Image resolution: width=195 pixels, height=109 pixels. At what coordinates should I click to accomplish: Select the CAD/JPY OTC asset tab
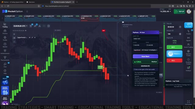pos(33,18)
